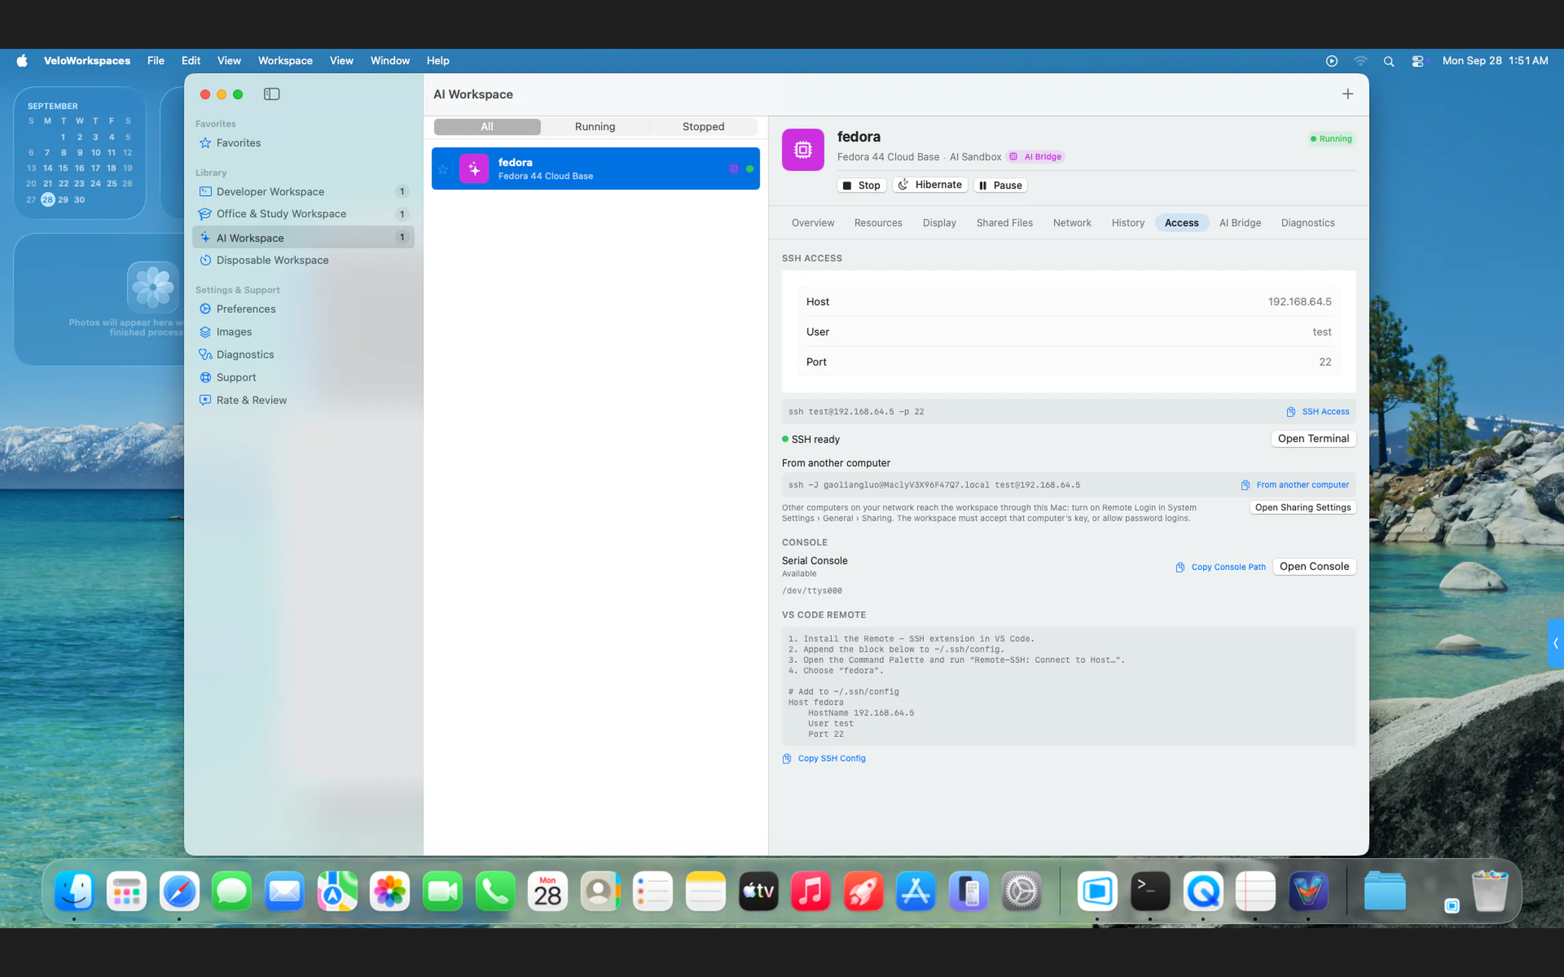Open Favorites in the sidebar
1564x977 pixels.
(x=303, y=143)
